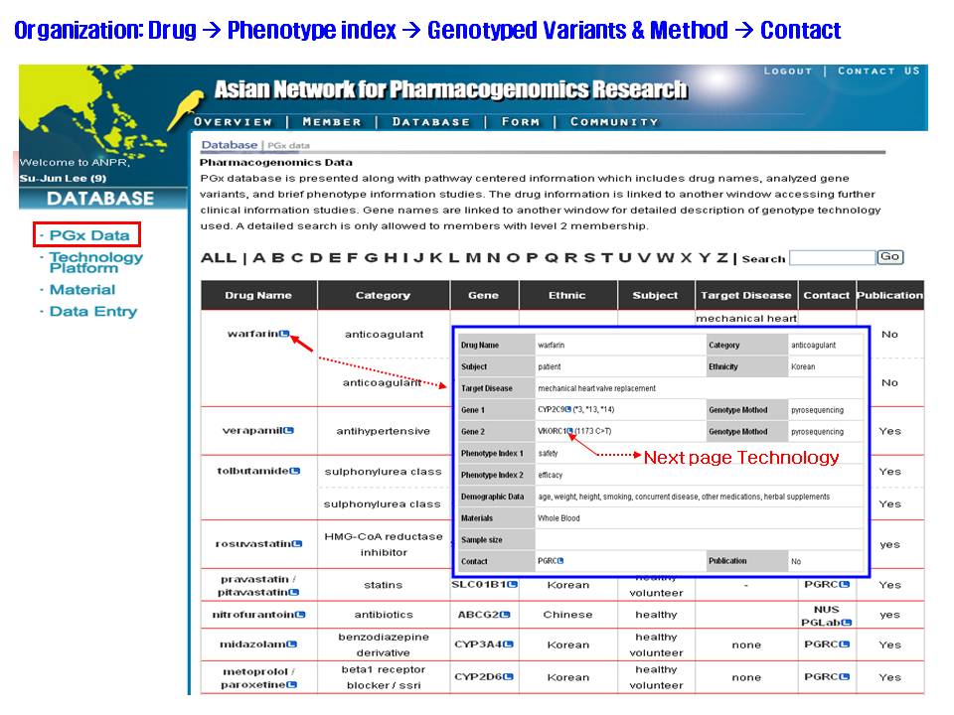Screen dimensions: 954x715
Task: Click pyrosequencing in the popup's Gene 1 row
Action: tap(817, 410)
